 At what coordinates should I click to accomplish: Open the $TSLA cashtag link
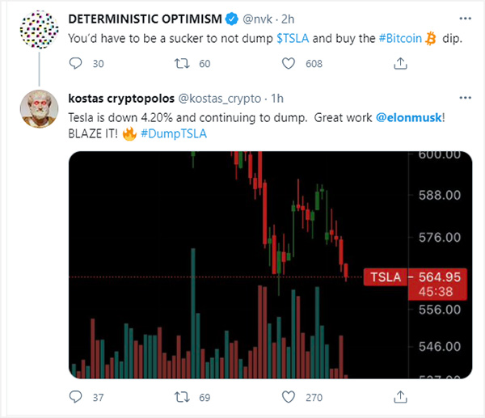click(x=293, y=38)
